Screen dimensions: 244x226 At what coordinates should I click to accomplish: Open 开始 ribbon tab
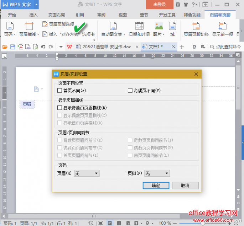pos(12,15)
